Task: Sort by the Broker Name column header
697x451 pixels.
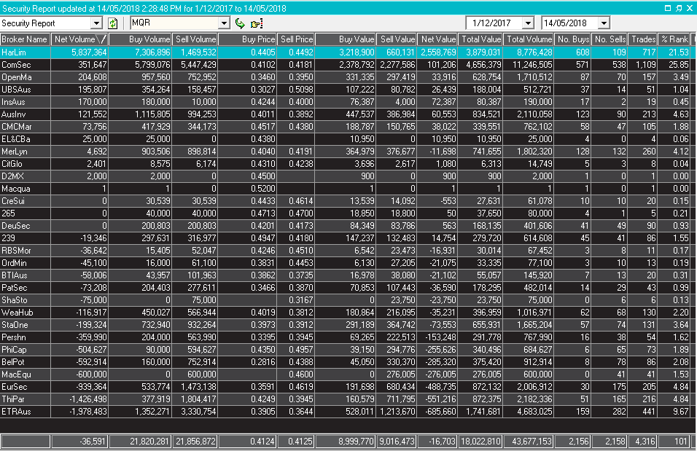Action: click(26, 39)
